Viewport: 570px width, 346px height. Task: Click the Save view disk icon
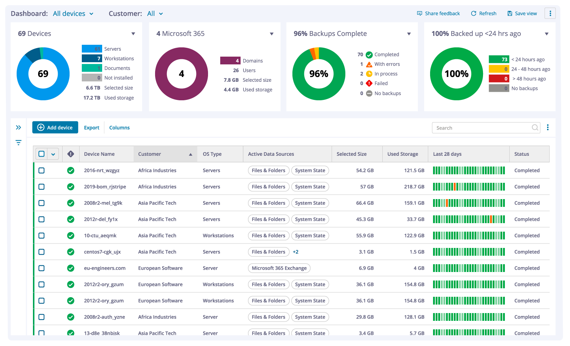510,13
